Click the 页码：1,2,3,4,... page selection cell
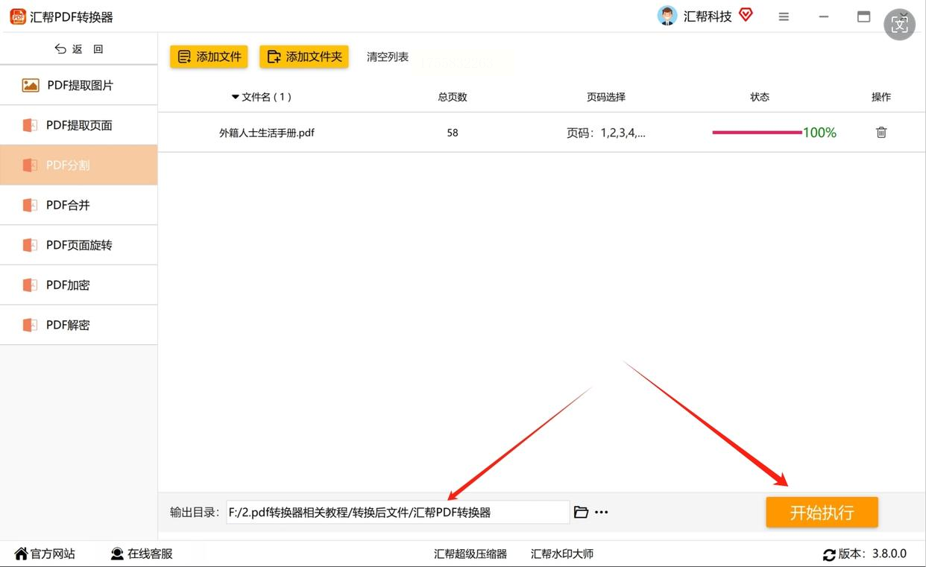The height and width of the screenshot is (567, 926). click(606, 133)
